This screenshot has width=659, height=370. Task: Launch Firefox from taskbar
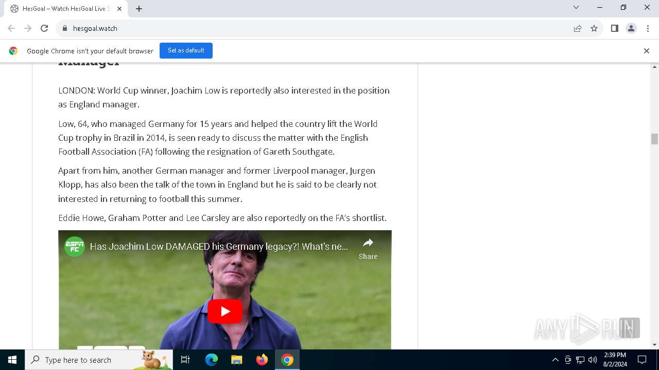click(x=262, y=360)
